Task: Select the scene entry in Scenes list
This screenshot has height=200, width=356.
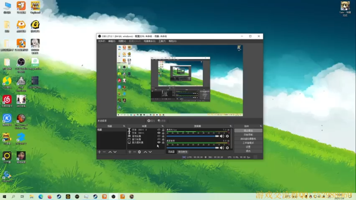Action: click(x=111, y=129)
